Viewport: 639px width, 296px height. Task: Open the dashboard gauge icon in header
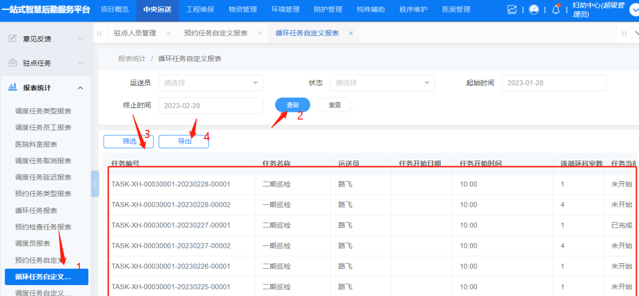(x=534, y=9)
